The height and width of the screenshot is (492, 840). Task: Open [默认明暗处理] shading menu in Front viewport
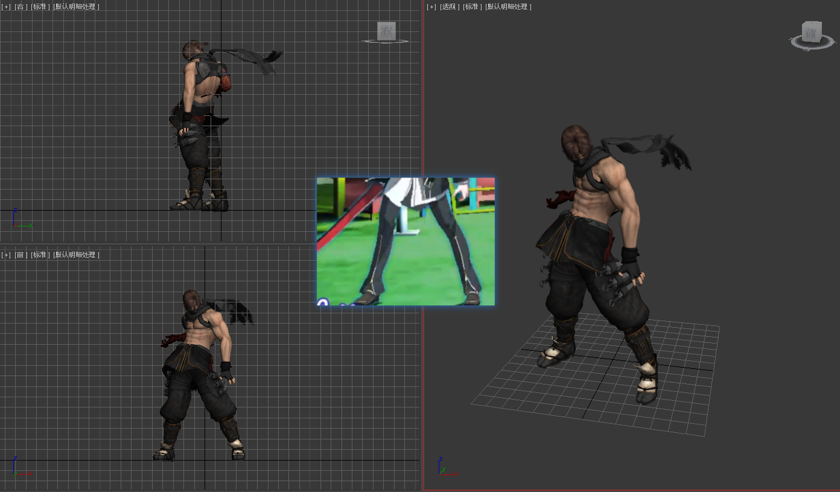(77, 255)
